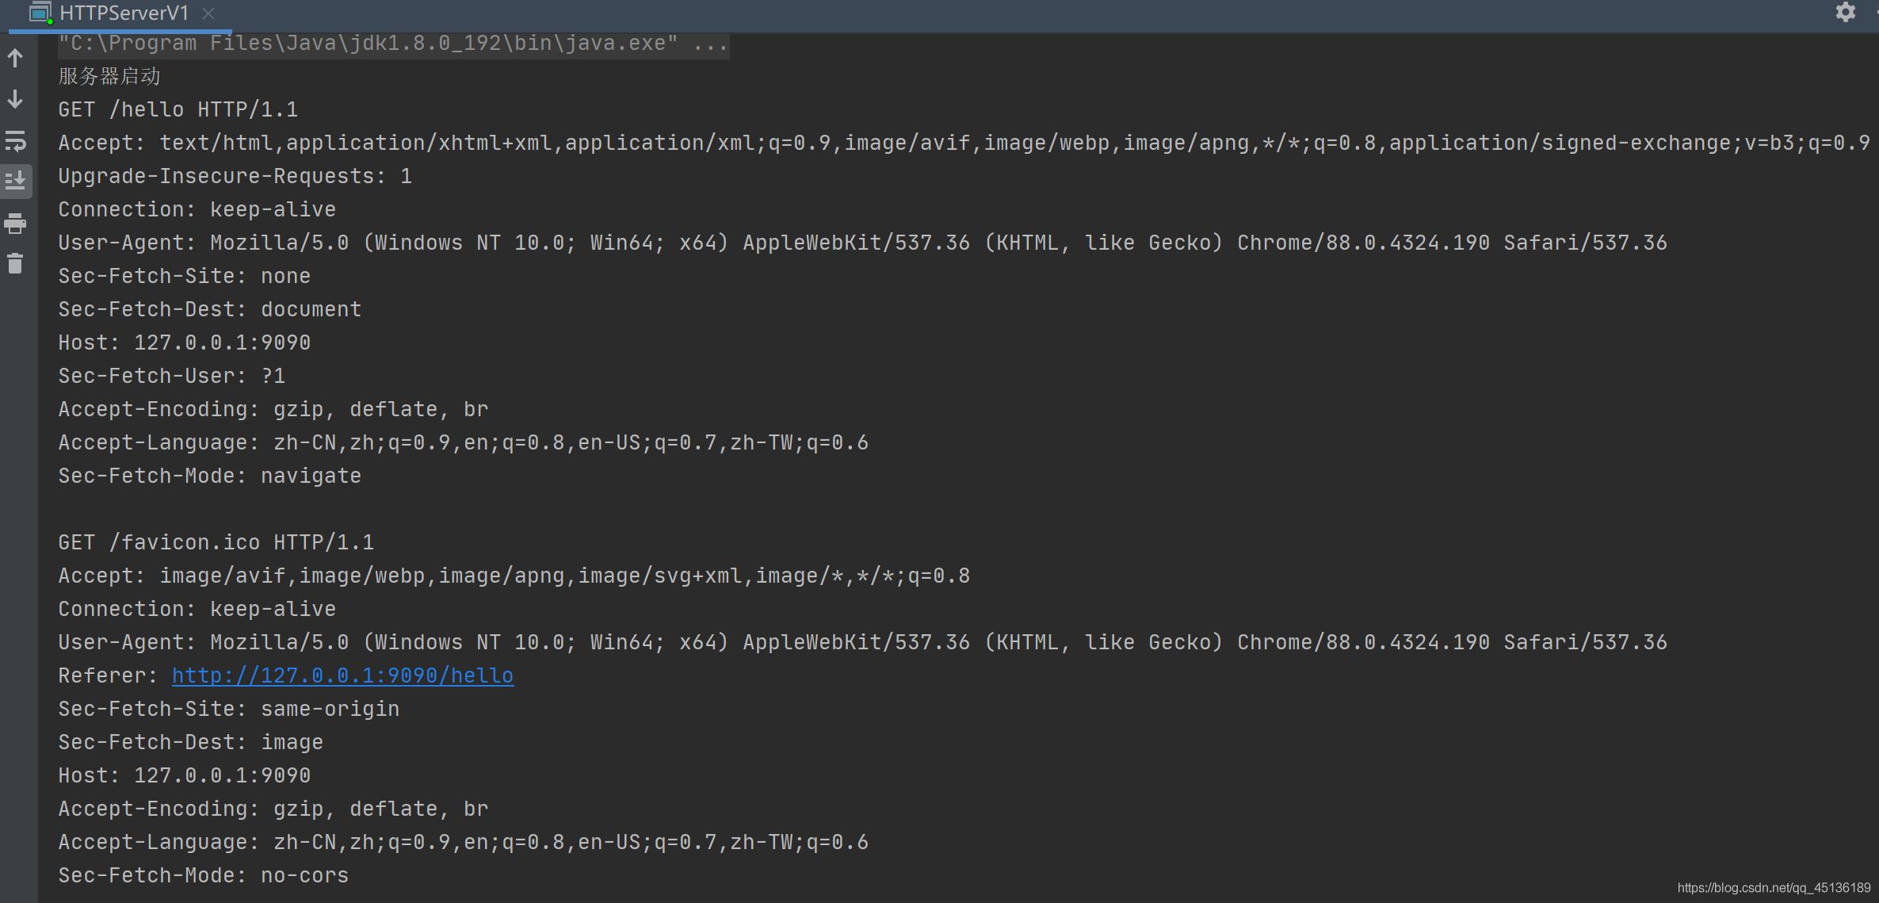Click 'Upgrade-Insecure-Requests: 1' line
The height and width of the screenshot is (903, 1879).
pyautogui.click(x=235, y=176)
